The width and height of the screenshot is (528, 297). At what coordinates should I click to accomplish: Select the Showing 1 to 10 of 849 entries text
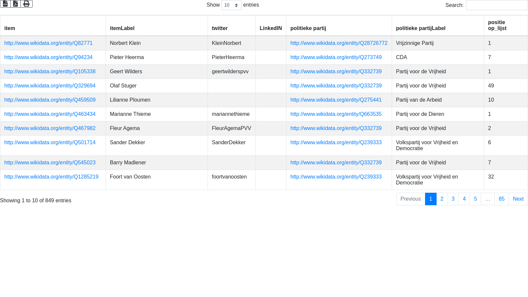36,201
